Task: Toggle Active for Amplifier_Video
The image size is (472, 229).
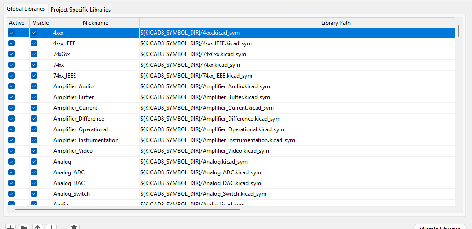Action: pyautogui.click(x=11, y=151)
